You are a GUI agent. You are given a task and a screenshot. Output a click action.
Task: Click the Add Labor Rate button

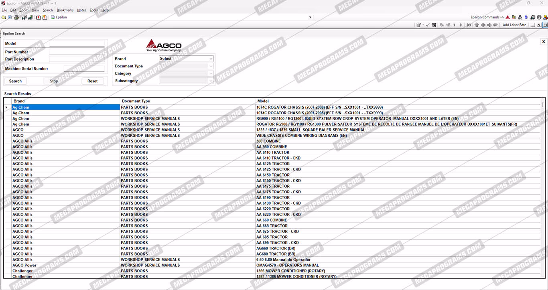(514, 25)
